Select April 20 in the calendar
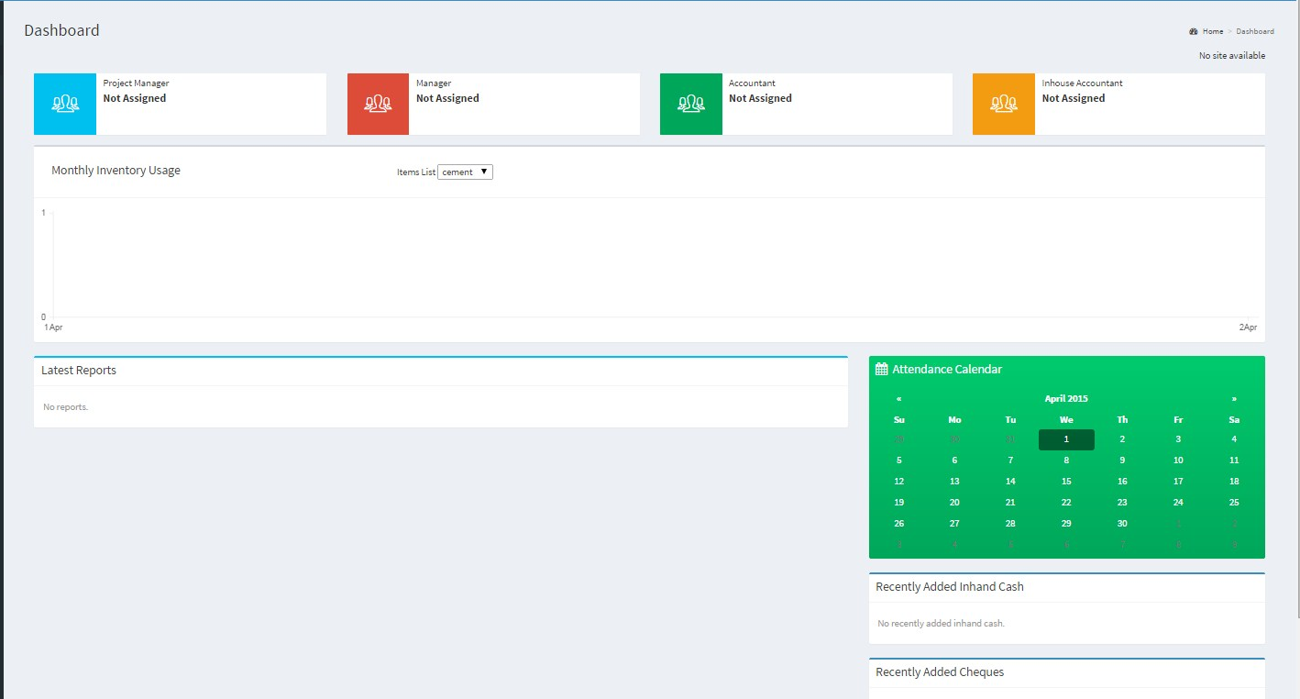This screenshot has width=1300, height=699. point(954,503)
